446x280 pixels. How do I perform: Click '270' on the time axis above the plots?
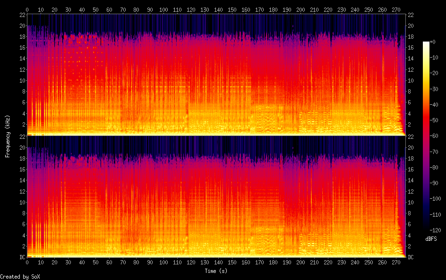click(x=396, y=9)
